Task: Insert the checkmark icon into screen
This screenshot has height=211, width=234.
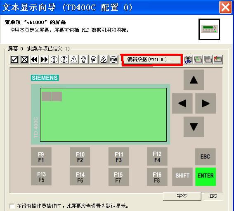Action: click(14, 59)
